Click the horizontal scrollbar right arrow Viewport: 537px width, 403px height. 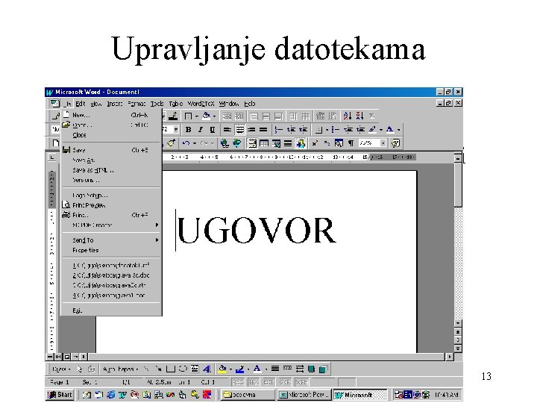tap(449, 357)
